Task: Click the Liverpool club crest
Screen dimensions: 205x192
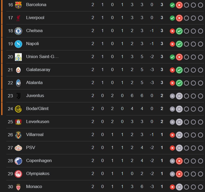Action: tap(18, 18)
